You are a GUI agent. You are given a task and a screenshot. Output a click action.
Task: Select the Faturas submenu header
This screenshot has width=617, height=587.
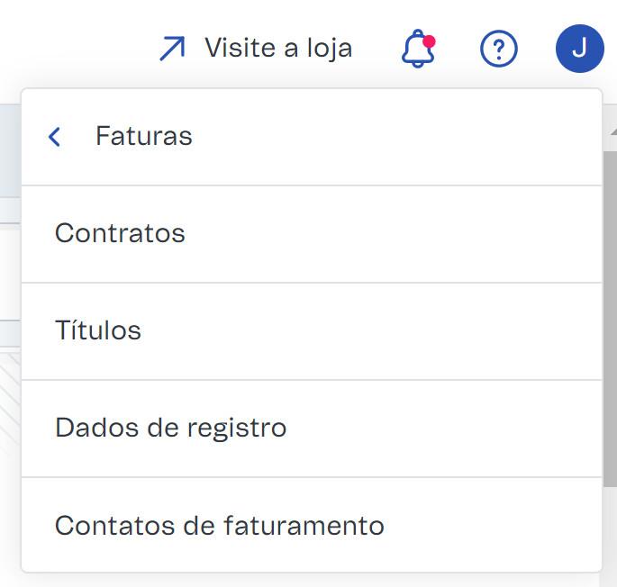click(x=143, y=136)
